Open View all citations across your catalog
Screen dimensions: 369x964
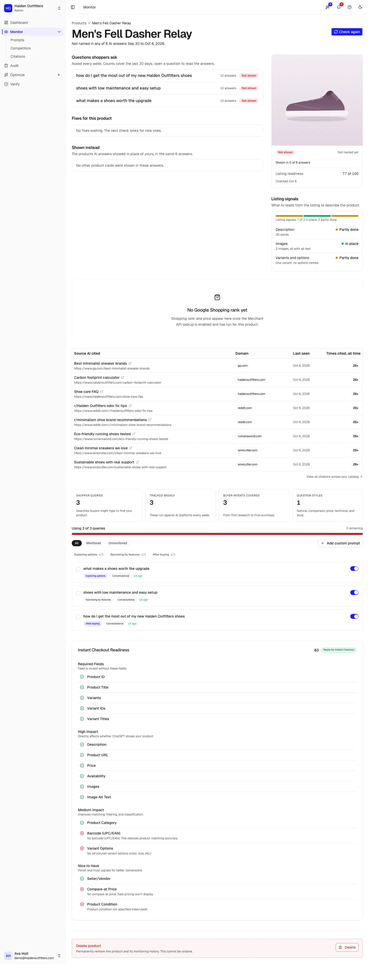click(x=334, y=477)
